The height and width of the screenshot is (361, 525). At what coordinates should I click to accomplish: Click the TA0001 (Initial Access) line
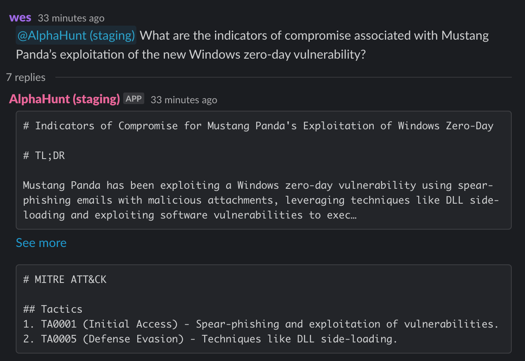point(261,324)
